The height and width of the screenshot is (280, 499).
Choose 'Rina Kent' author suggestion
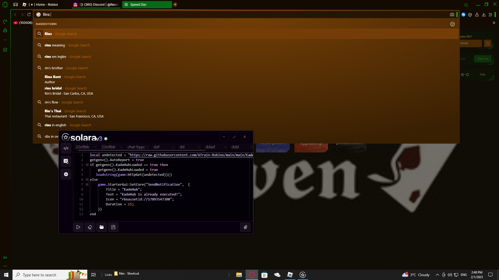coord(53,77)
